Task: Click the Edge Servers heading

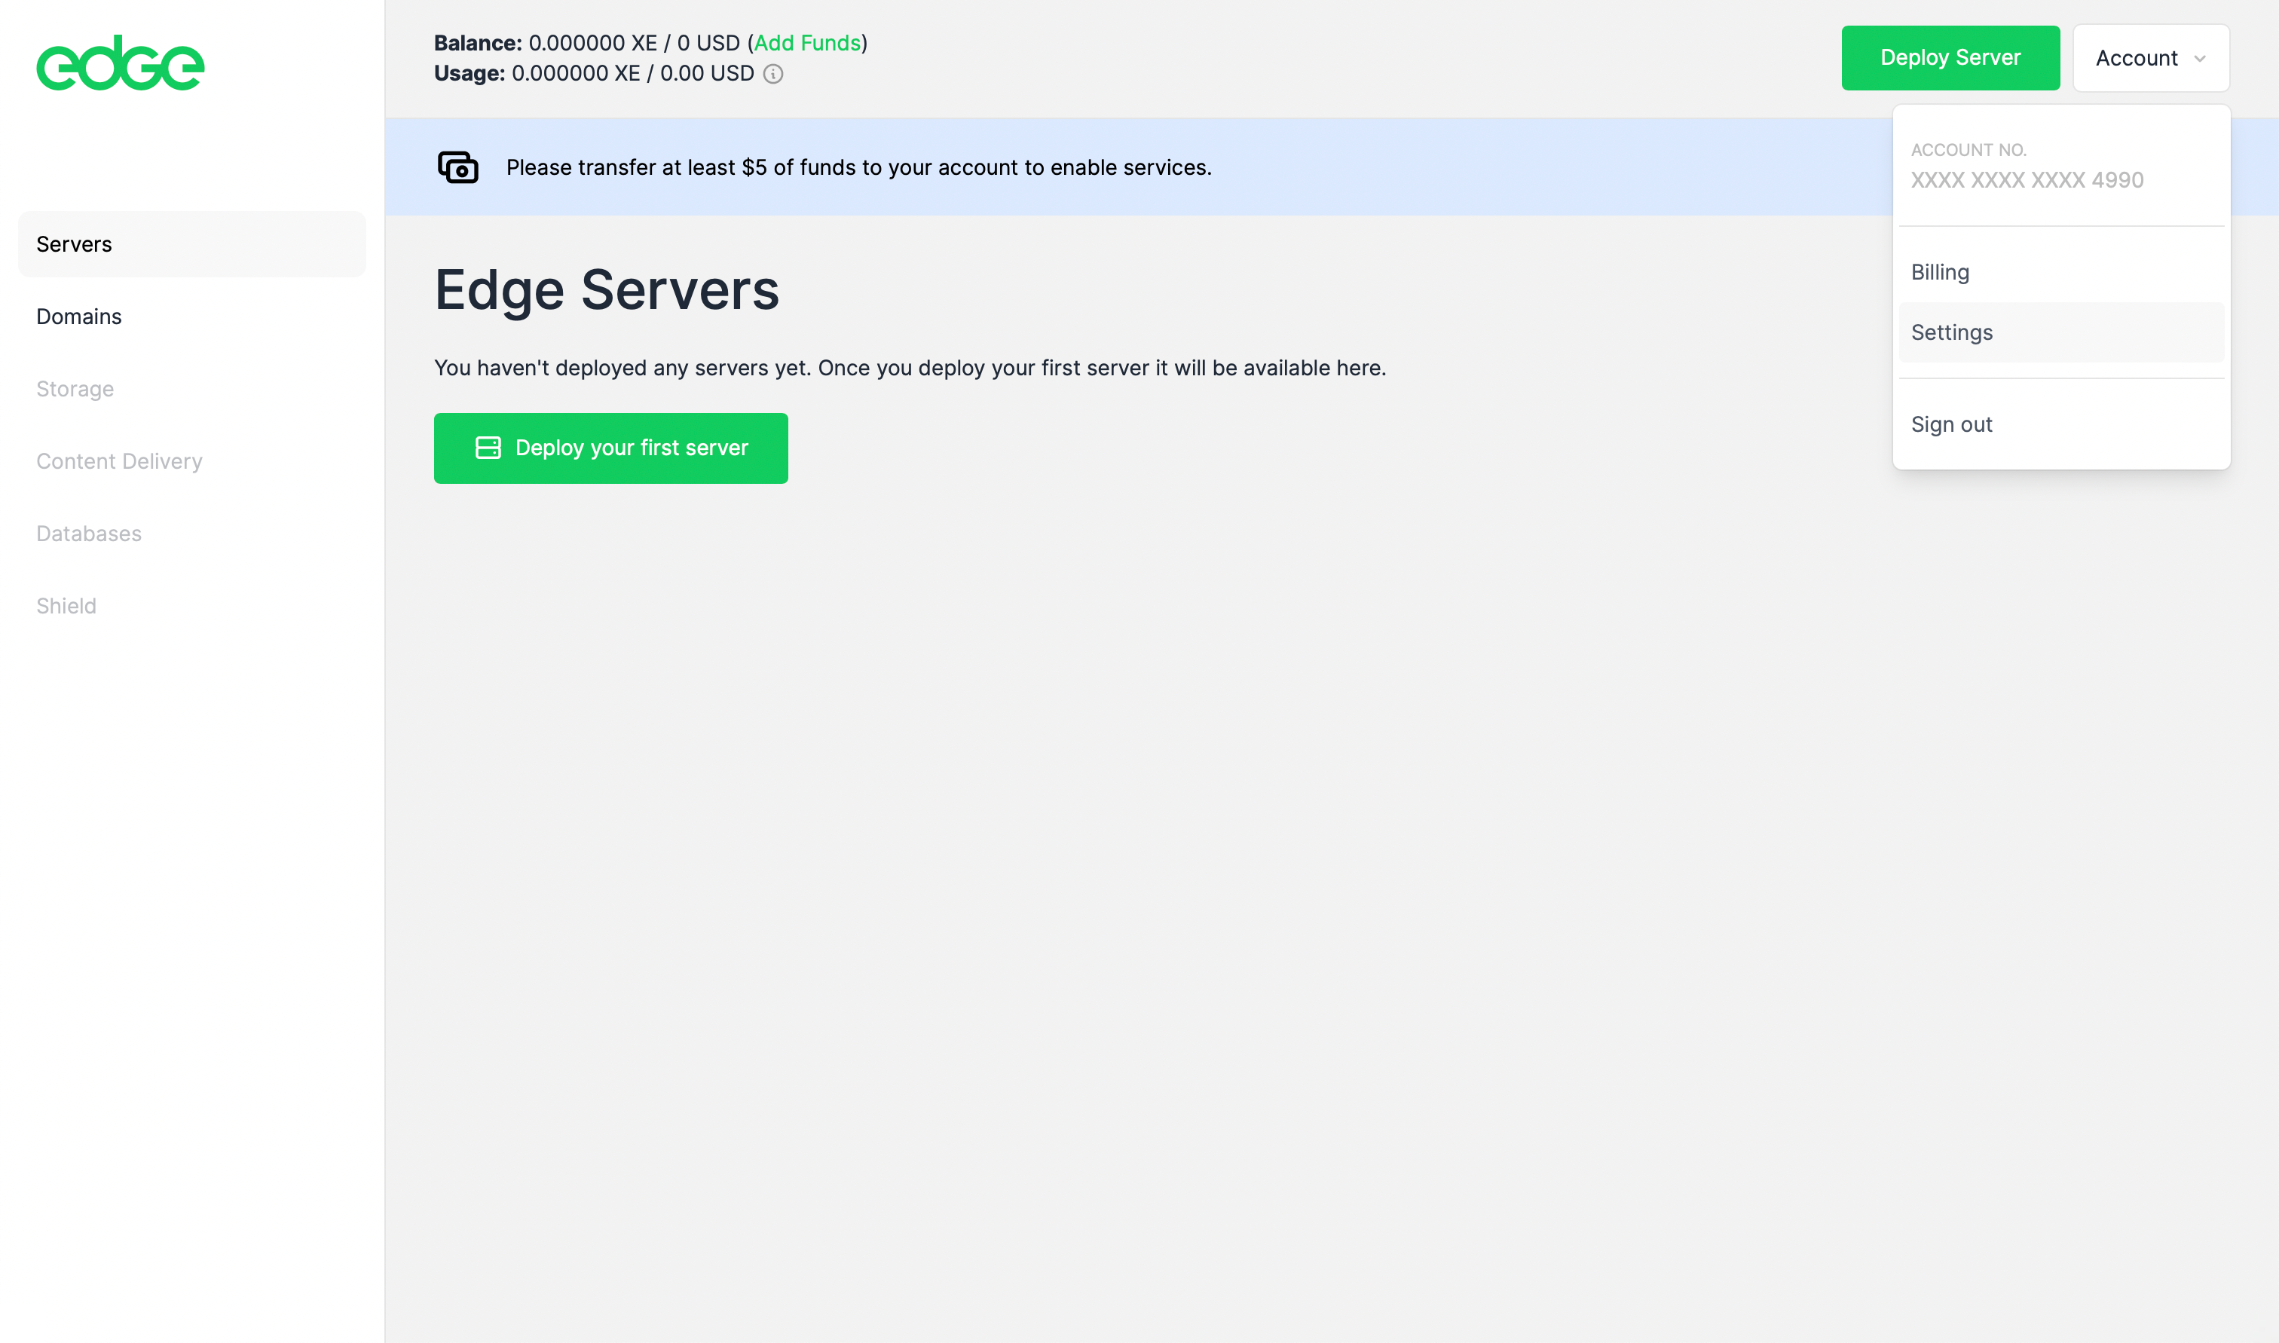Action: tap(606, 290)
